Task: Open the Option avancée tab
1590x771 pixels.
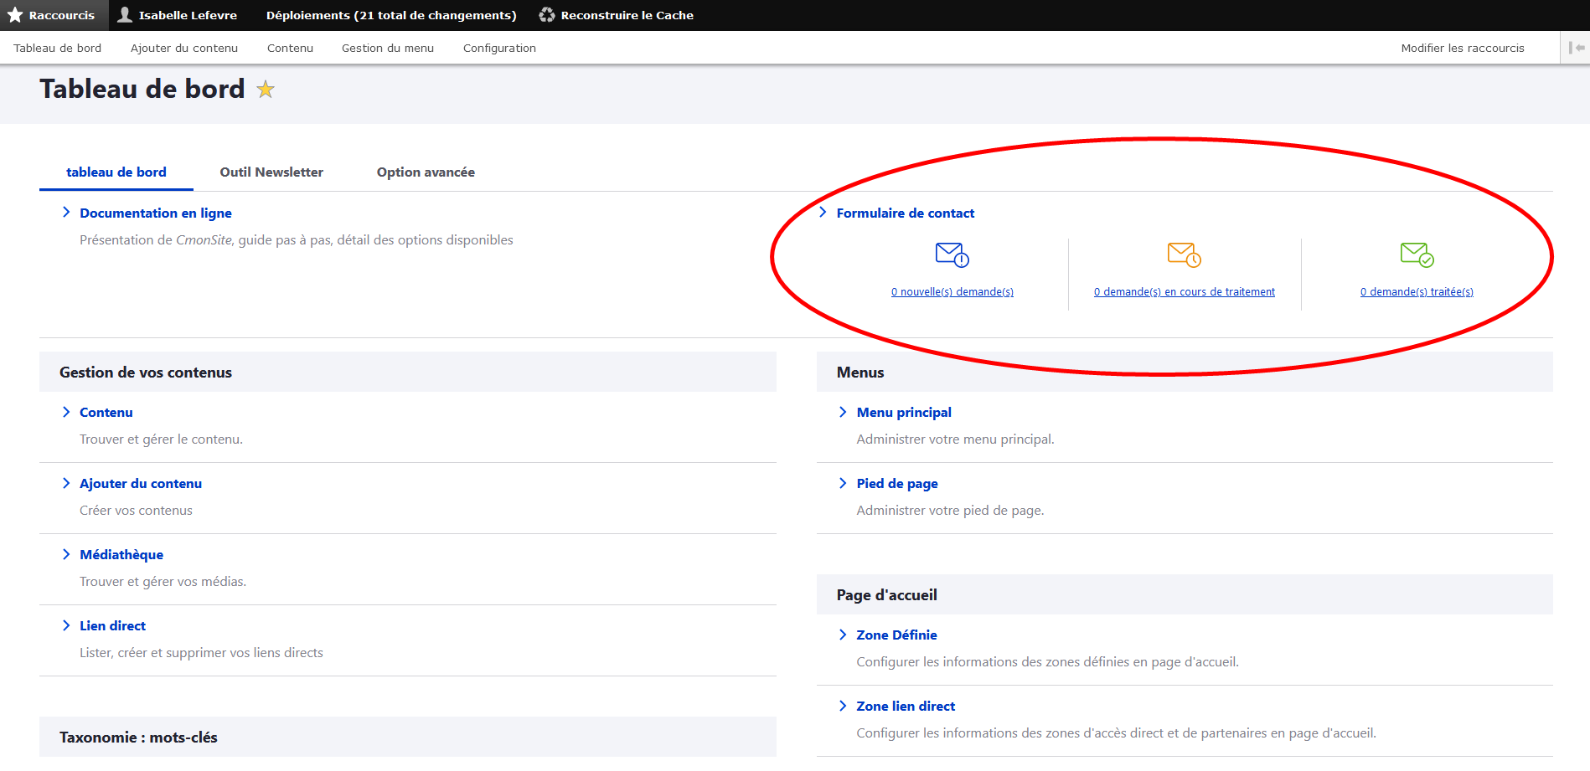Action: click(x=426, y=172)
